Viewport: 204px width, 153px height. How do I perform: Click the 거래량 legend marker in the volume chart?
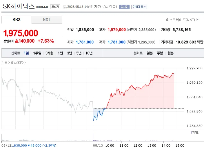click(x=191, y=132)
